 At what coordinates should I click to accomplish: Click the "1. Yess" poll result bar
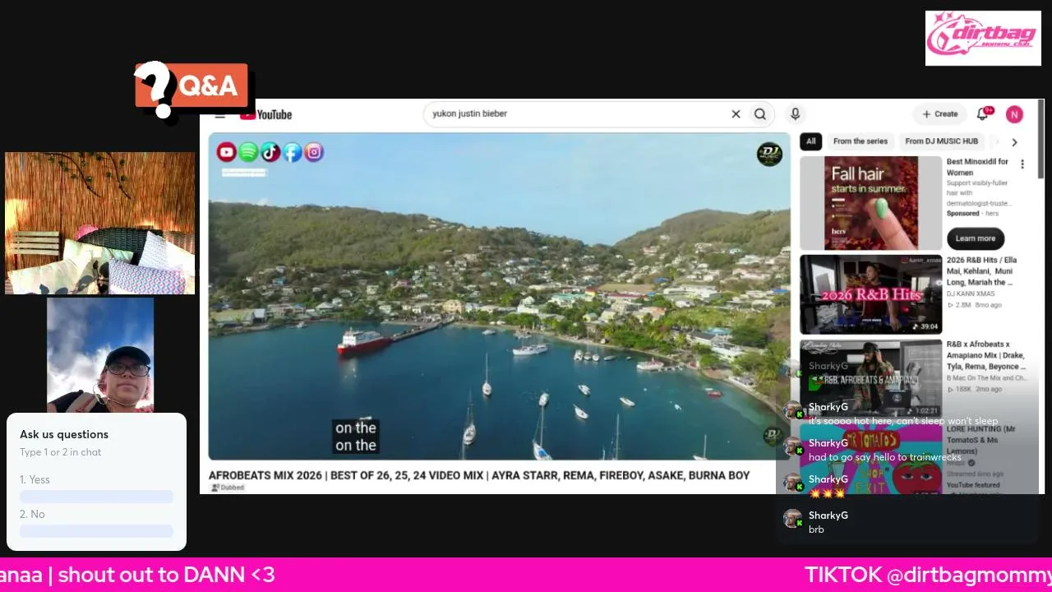(96, 497)
